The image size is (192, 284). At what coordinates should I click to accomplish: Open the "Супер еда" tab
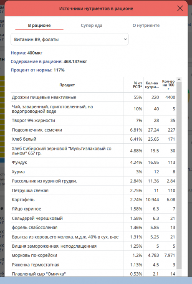(x=91, y=25)
